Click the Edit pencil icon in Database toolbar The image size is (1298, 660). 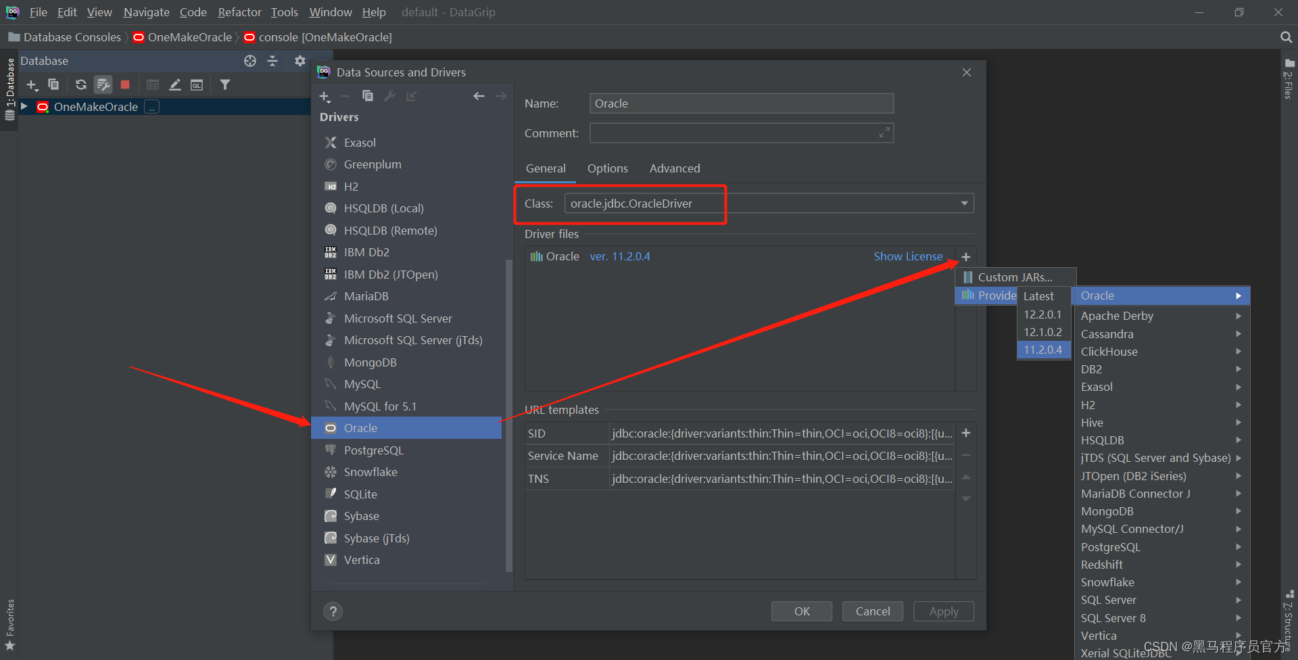click(x=175, y=85)
